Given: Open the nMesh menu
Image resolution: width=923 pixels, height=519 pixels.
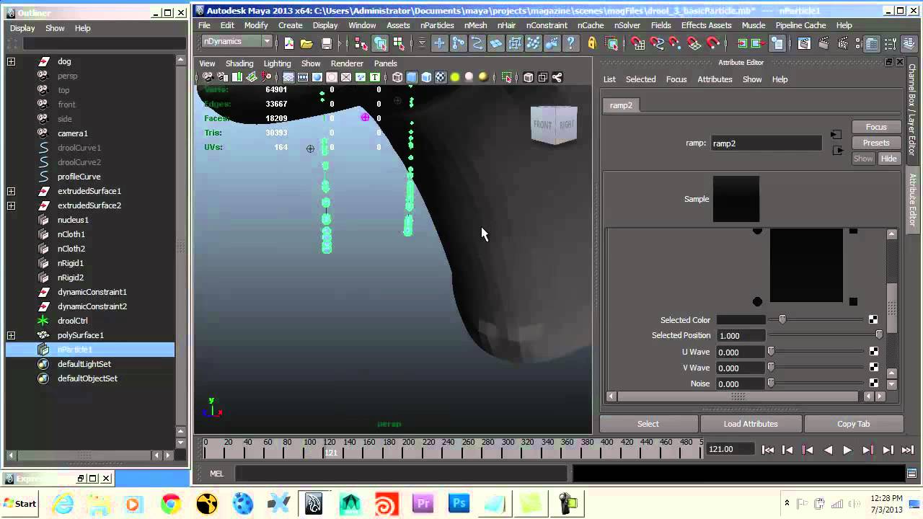Looking at the screenshot, I should click(x=475, y=25).
